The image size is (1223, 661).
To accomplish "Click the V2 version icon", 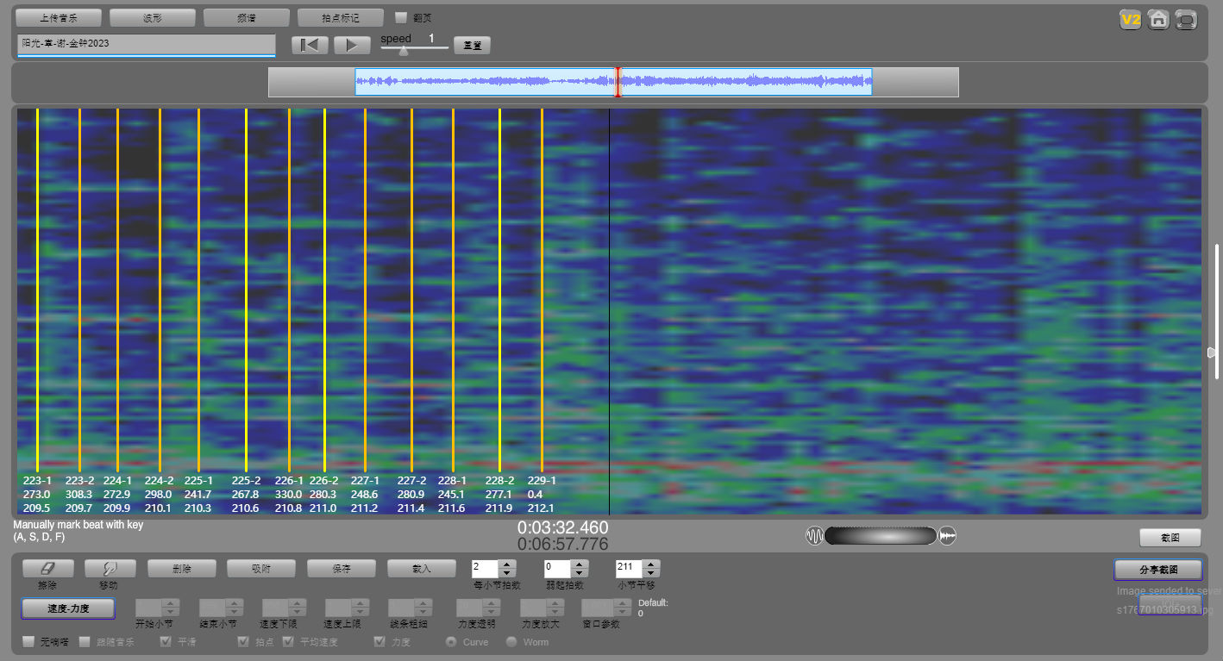I will click(x=1130, y=20).
